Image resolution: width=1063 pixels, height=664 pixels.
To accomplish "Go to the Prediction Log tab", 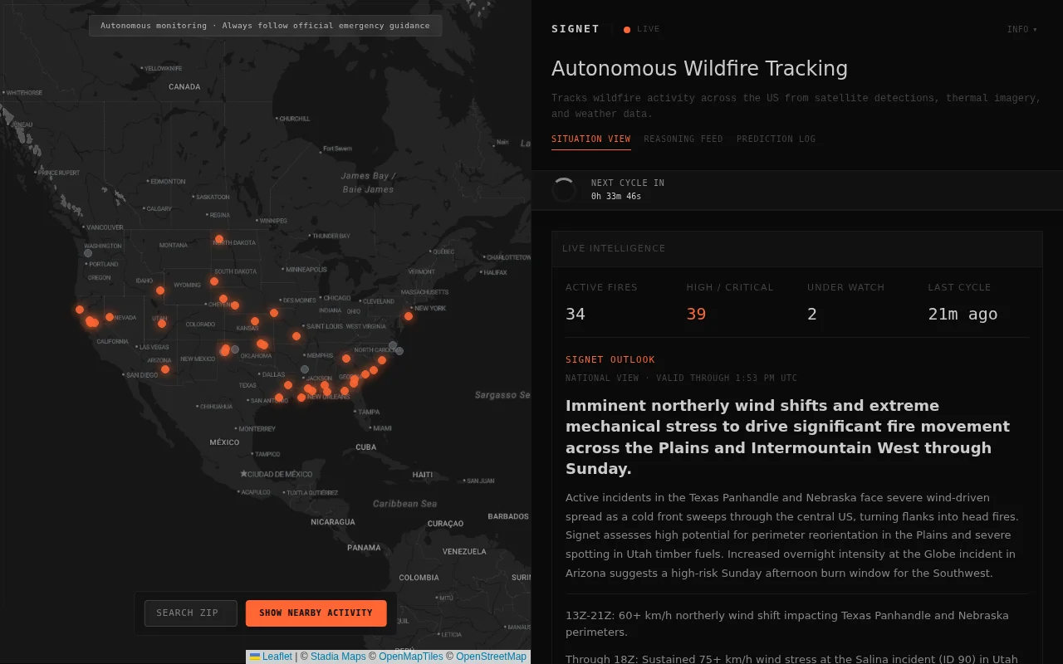I will [x=776, y=139].
